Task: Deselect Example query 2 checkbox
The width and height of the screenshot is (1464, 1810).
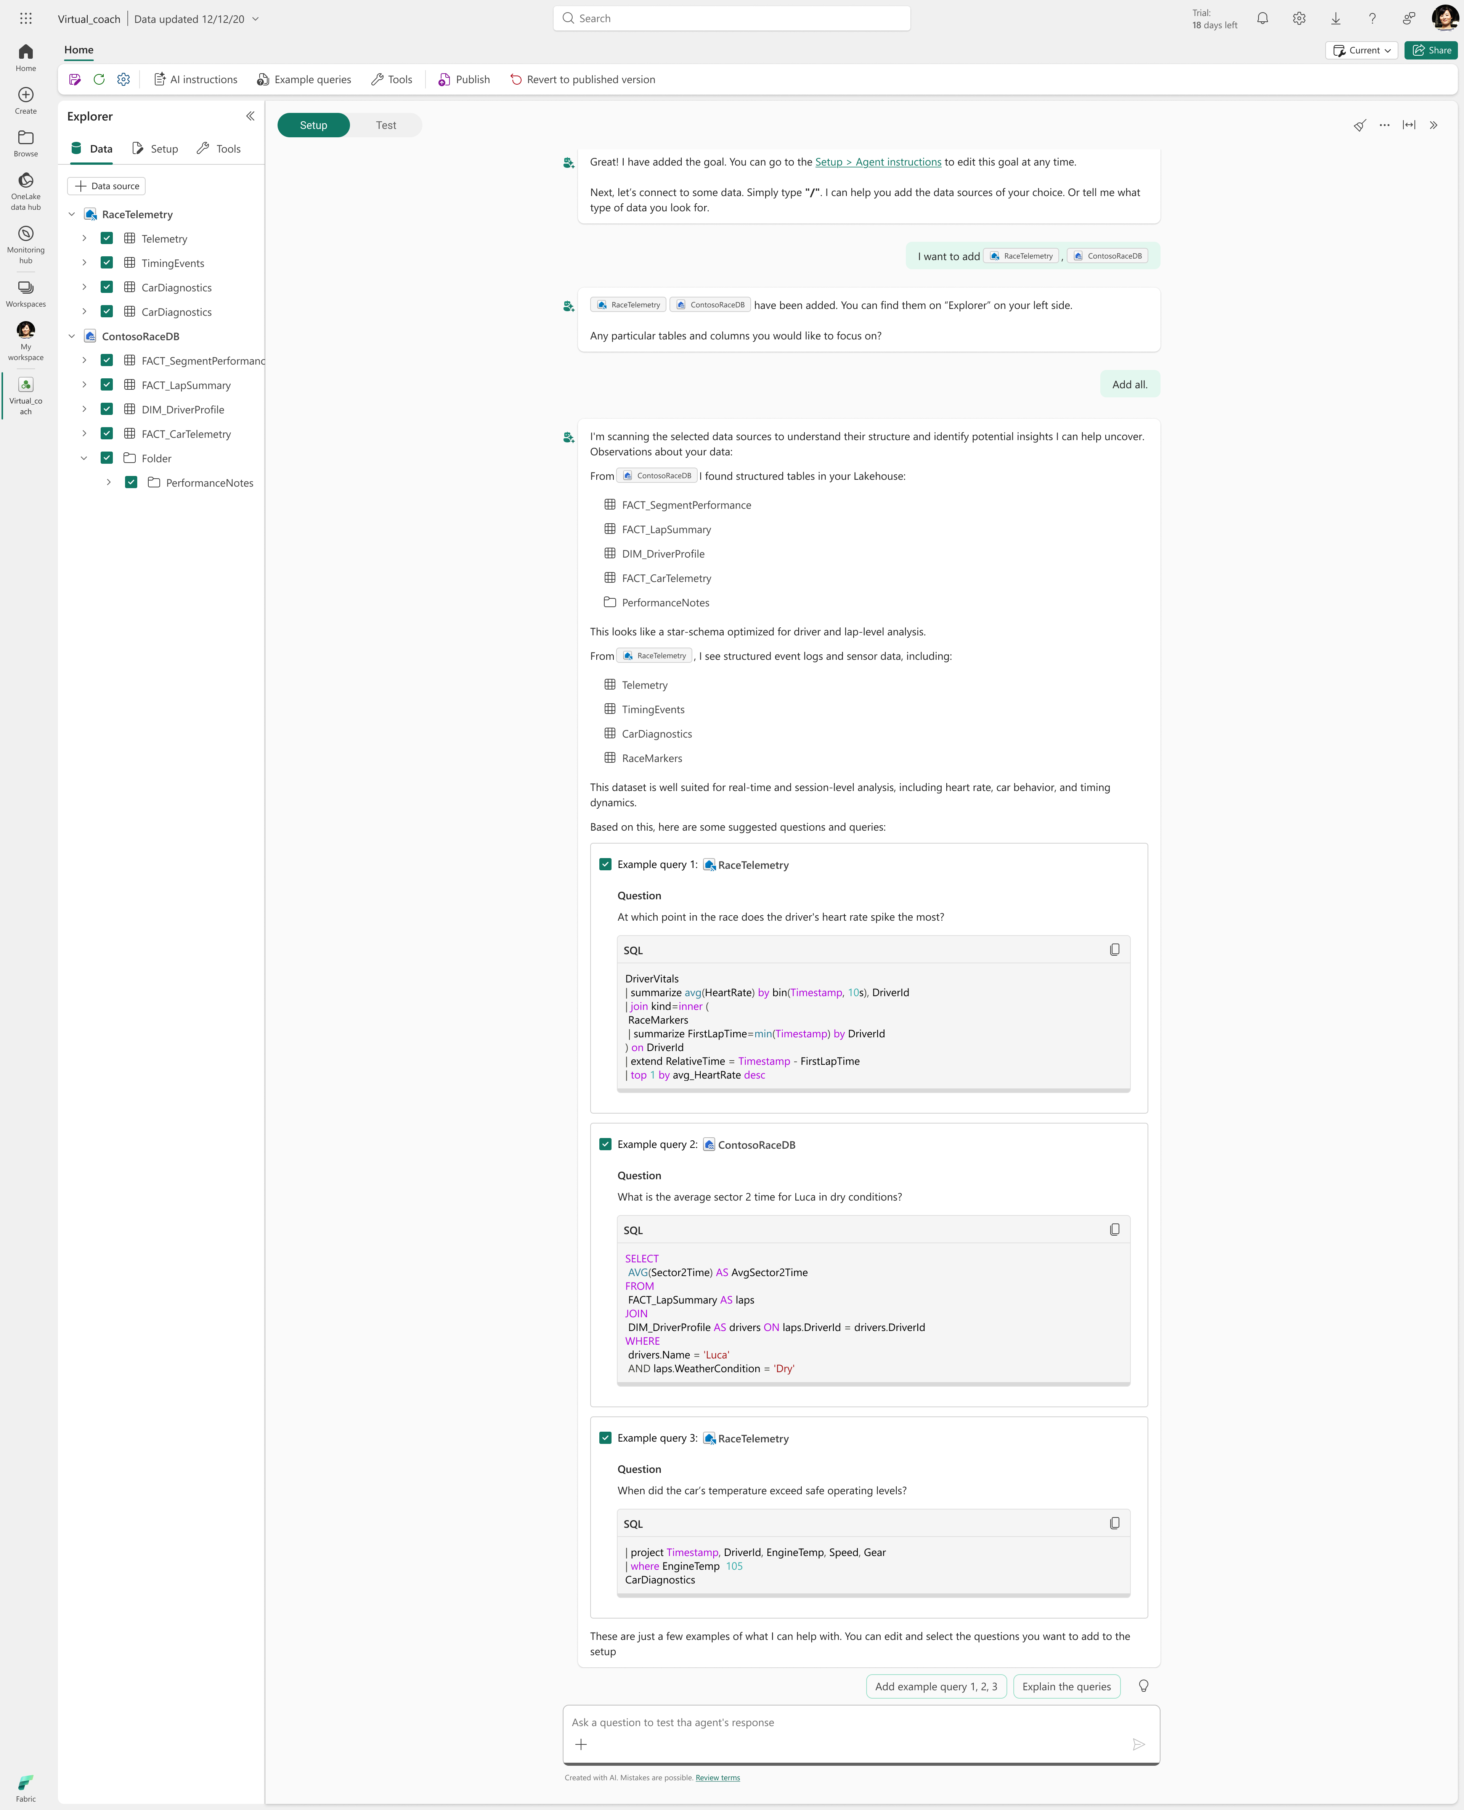Action: pos(605,1145)
